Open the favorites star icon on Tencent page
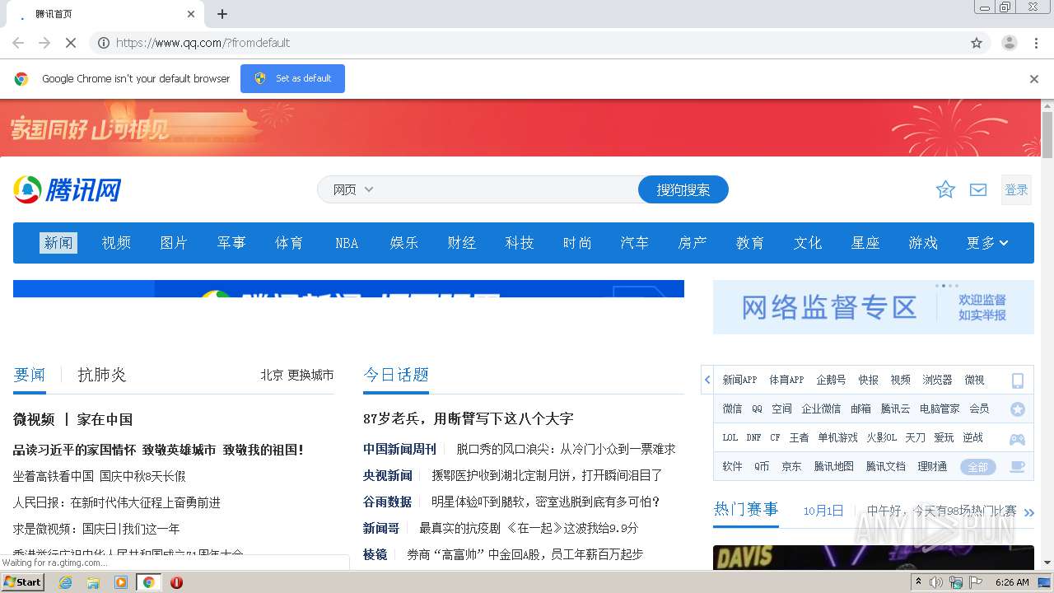This screenshot has height=593, width=1054. click(945, 190)
